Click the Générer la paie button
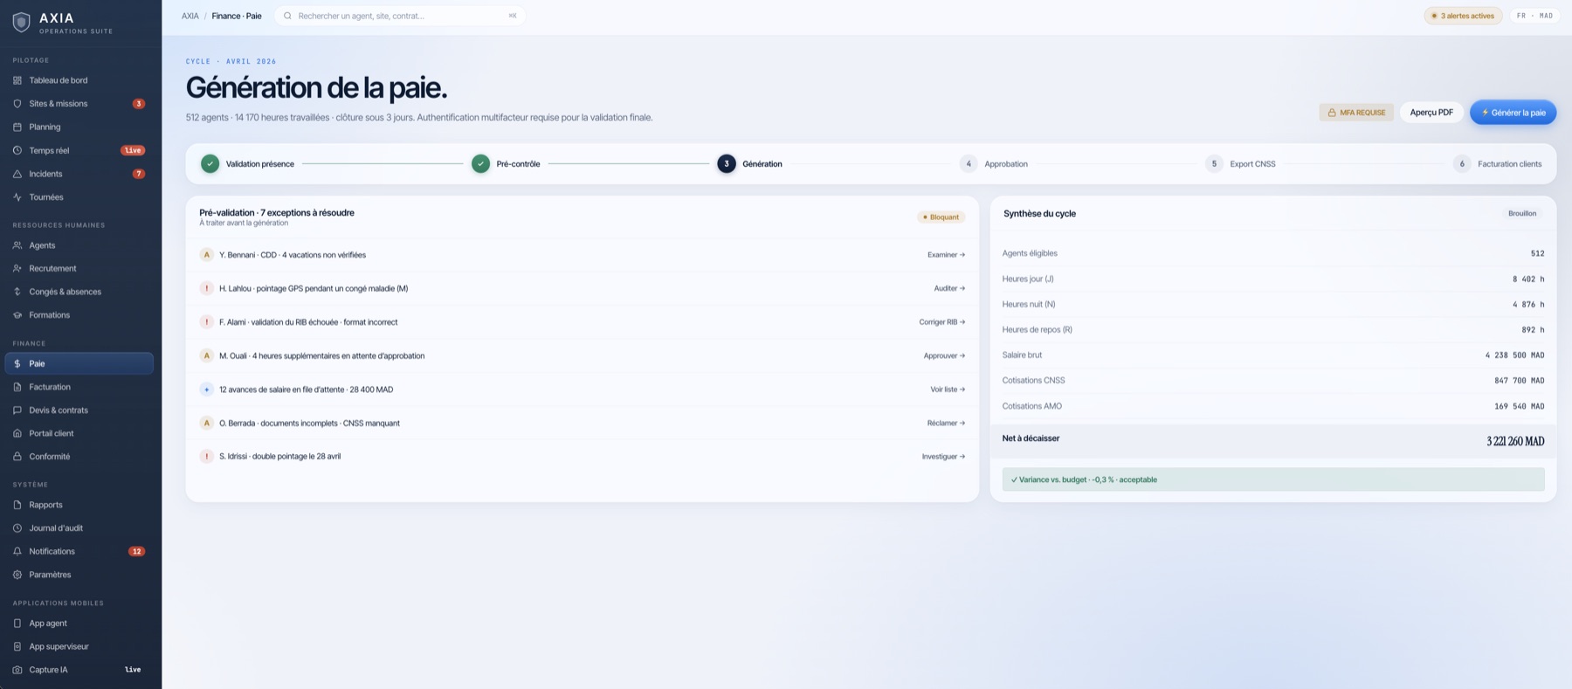Image resolution: width=1572 pixels, height=689 pixels. 1513,113
